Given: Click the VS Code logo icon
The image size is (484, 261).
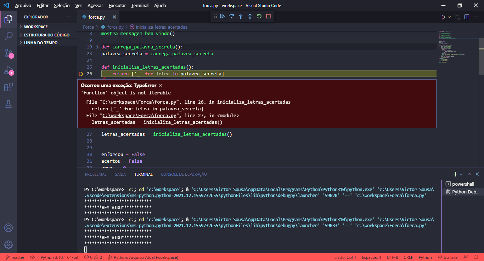Looking at the screenshot, I should point(6,5).
